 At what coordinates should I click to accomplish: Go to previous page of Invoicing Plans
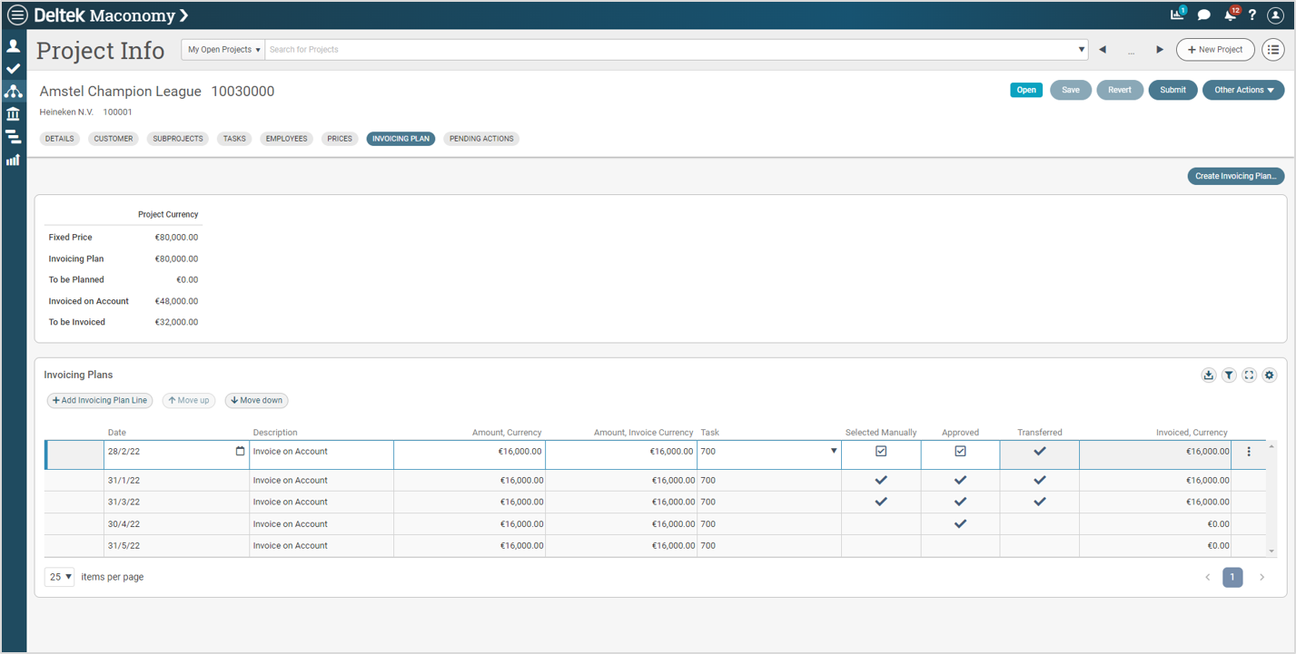1208,577
